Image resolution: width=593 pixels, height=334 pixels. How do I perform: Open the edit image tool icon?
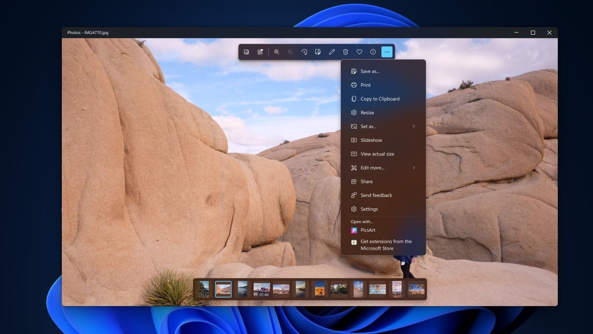tap(318, 52)
